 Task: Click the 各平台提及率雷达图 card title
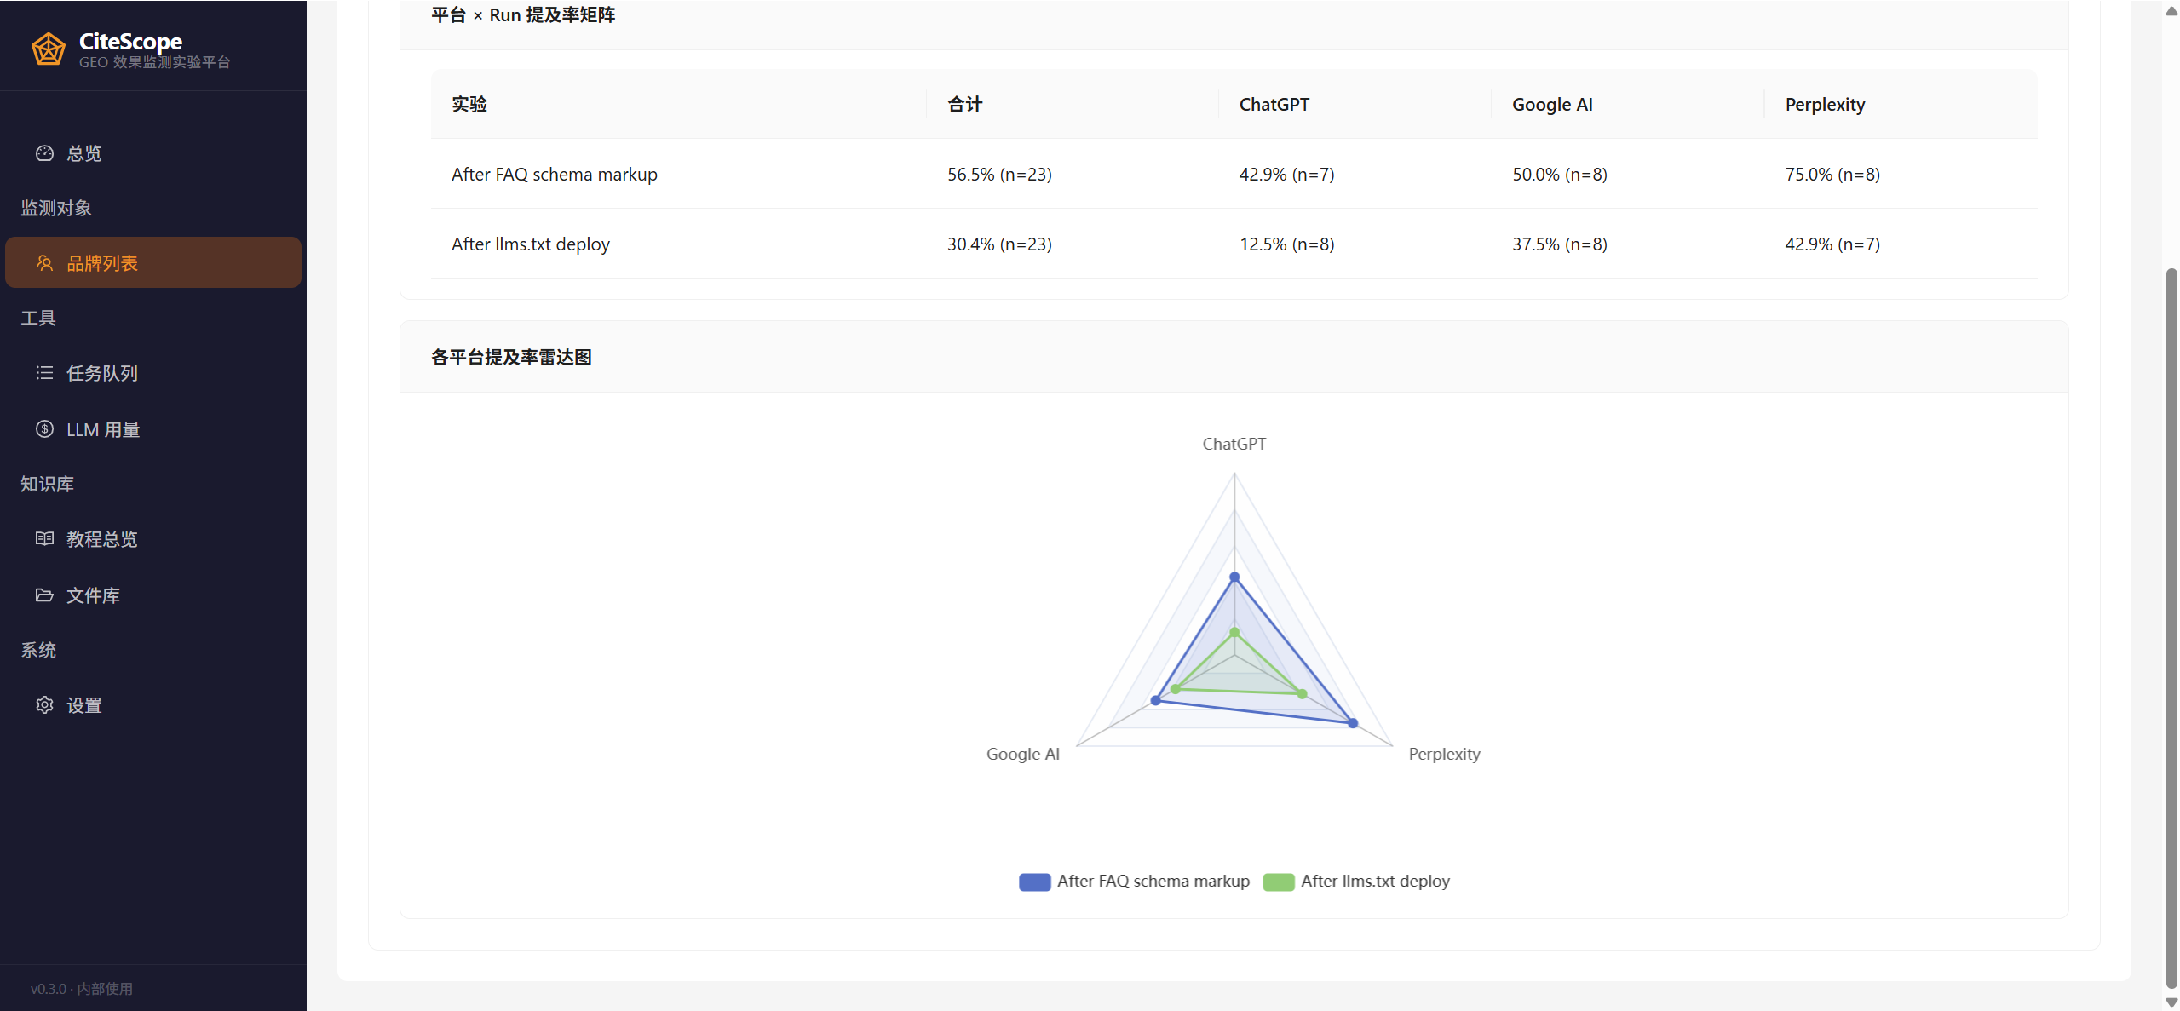[x=511, y=357]
